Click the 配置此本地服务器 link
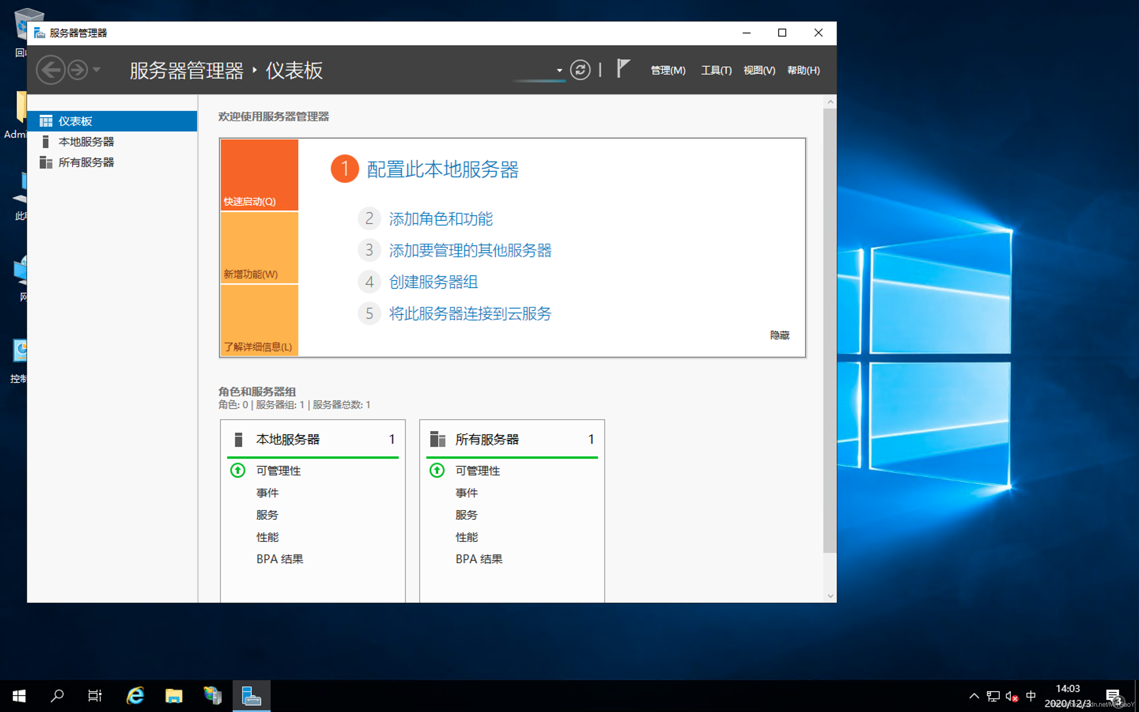Image resolution: width=1139 pixels, height=712 pixels. [x=443, y=170]
